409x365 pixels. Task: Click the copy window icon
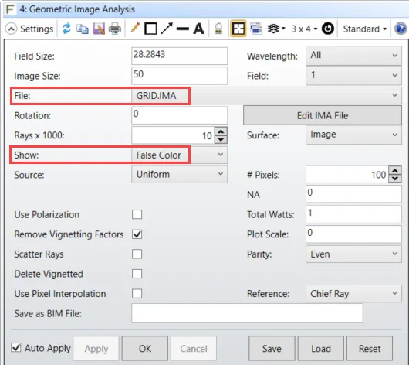coord(83,29)
